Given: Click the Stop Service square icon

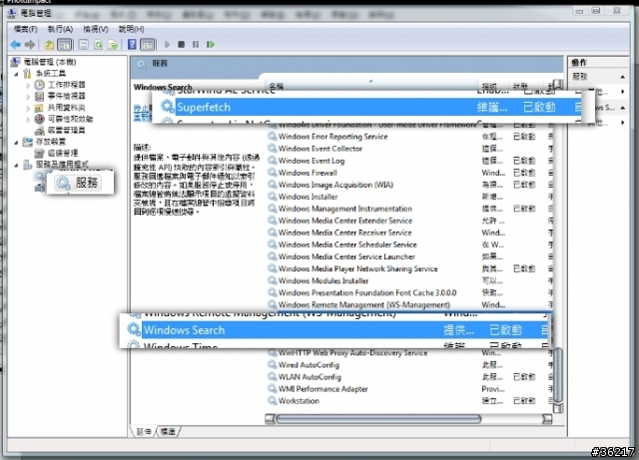Looking at the screenshot, I should coord(182,44).
